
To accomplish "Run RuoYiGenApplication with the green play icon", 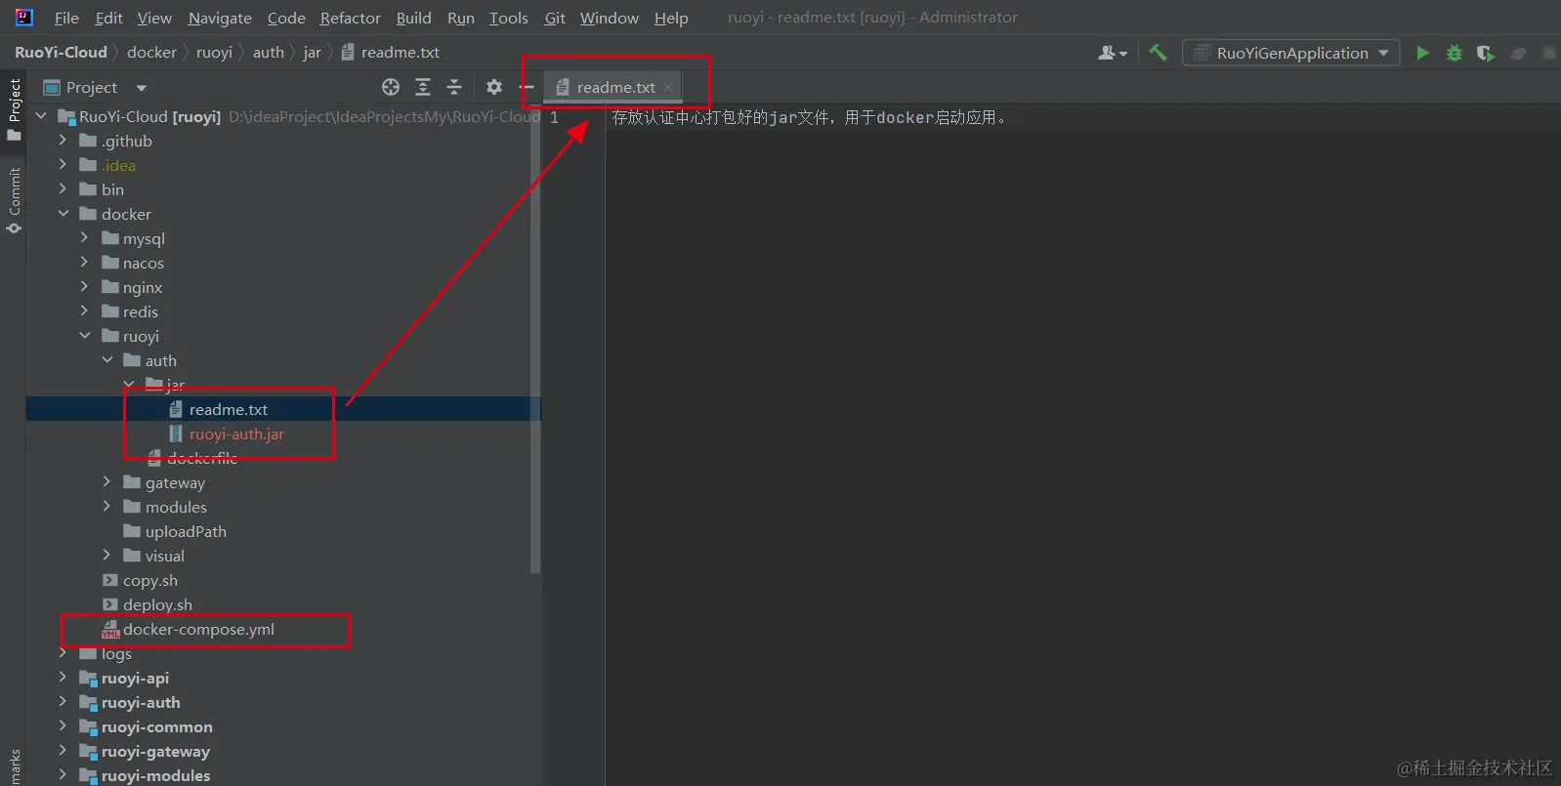I will 1422,53.
